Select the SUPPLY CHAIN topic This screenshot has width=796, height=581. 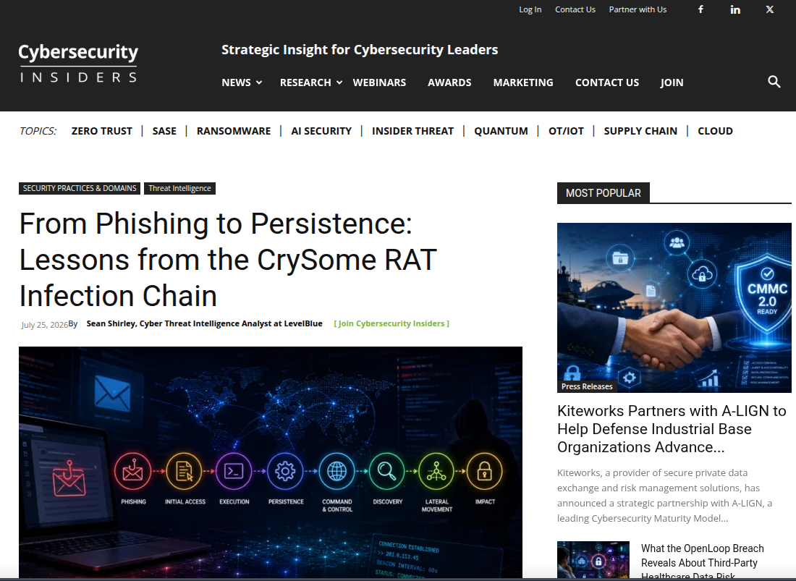click(x=640, y=131)
